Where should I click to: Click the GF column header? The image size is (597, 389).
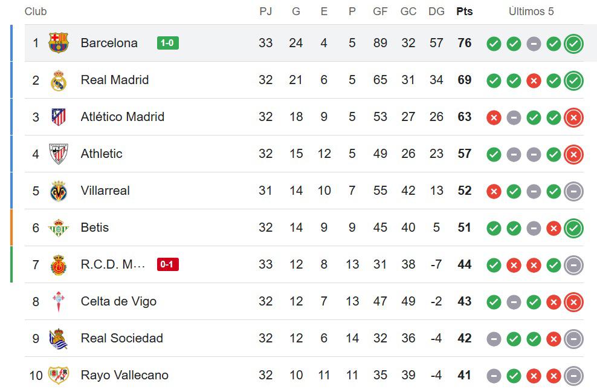(x=380, y=11)
